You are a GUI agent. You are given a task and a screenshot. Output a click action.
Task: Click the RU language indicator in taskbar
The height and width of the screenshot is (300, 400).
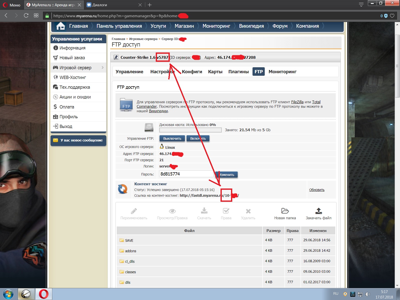point(336,293)
